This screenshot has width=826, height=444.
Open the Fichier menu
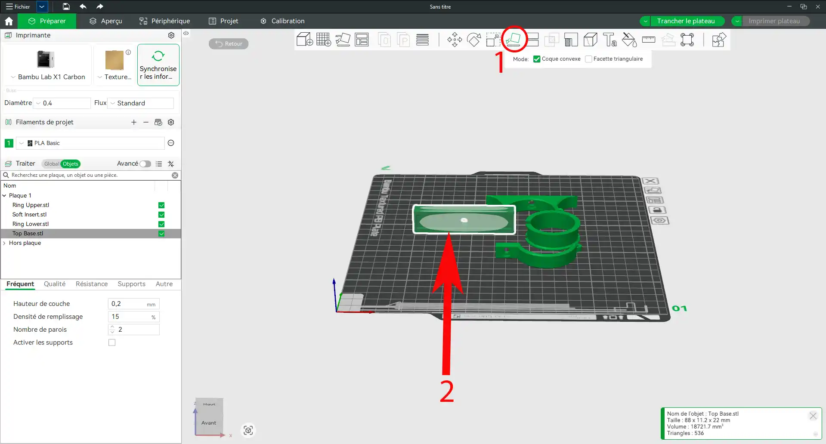[x=18, y=6]
